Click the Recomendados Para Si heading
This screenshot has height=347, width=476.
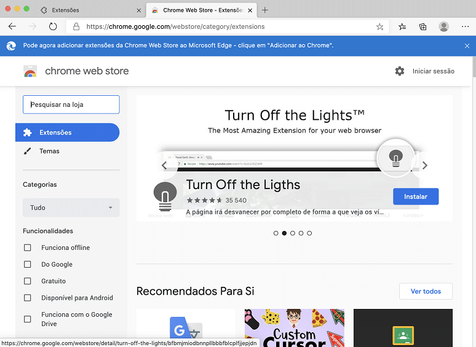(195, 291)
